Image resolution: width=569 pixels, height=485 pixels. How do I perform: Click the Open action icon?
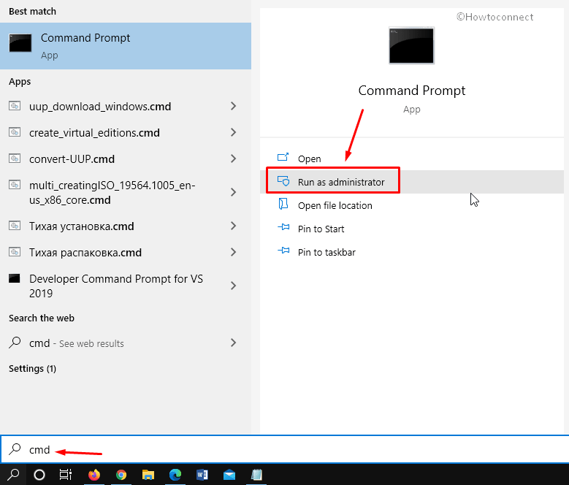coord(283,157)
